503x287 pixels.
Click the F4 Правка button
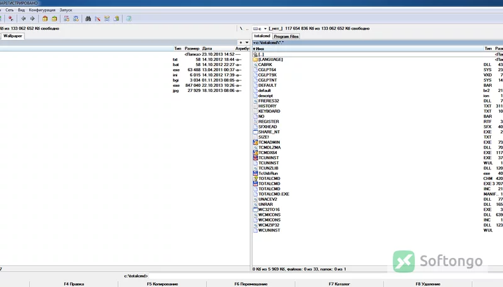74,284
